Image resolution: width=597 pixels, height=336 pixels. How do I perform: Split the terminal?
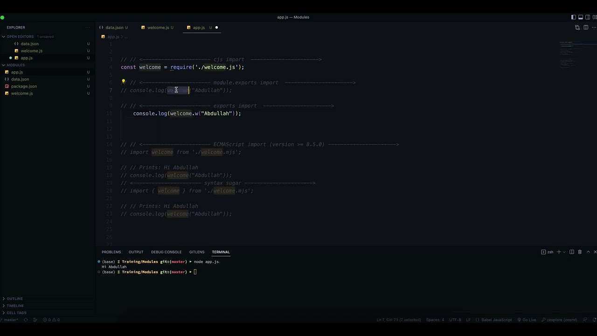point(571,252)
